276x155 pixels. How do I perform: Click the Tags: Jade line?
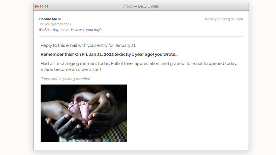[65, 79]
